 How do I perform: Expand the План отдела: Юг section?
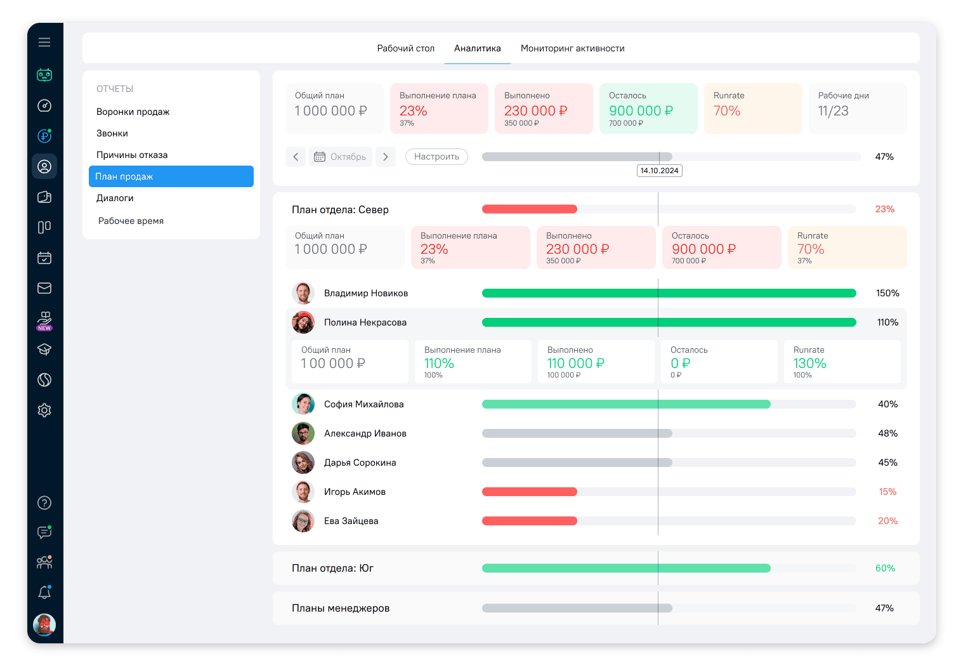(x=332, y=568)
